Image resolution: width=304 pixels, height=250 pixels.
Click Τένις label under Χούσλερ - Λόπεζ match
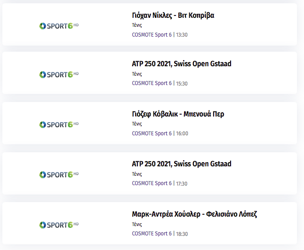point(137,224)
